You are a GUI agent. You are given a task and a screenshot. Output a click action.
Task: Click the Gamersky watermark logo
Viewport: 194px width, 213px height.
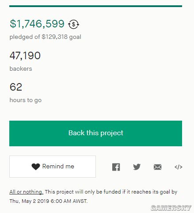[x=171, y=208]
